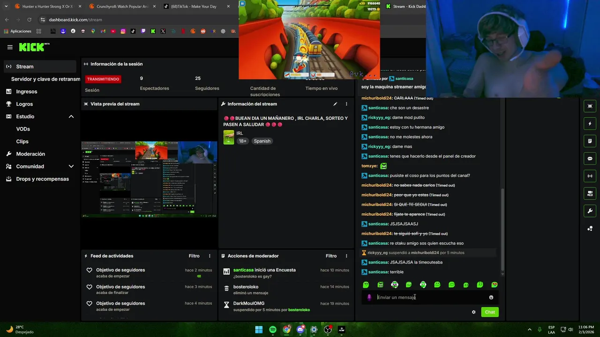The width and height of the screenshot is (600, 337).
Task: Open the Instagram bookmark icon
Action: pos(123,31)
